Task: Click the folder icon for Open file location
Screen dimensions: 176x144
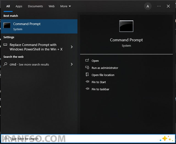Action: 87,74
